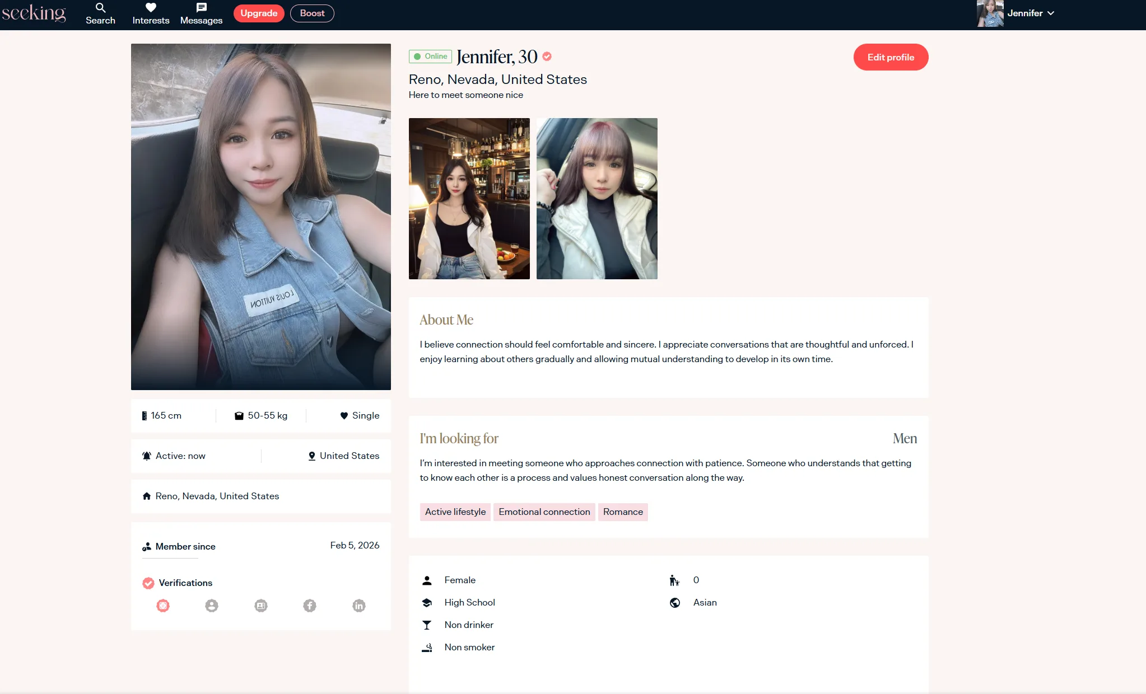
Task: Click the Search magnifier icon
Action: 100,8
